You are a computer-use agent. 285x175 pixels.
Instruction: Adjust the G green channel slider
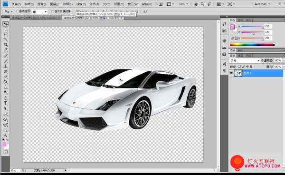(x=252, y=32)
